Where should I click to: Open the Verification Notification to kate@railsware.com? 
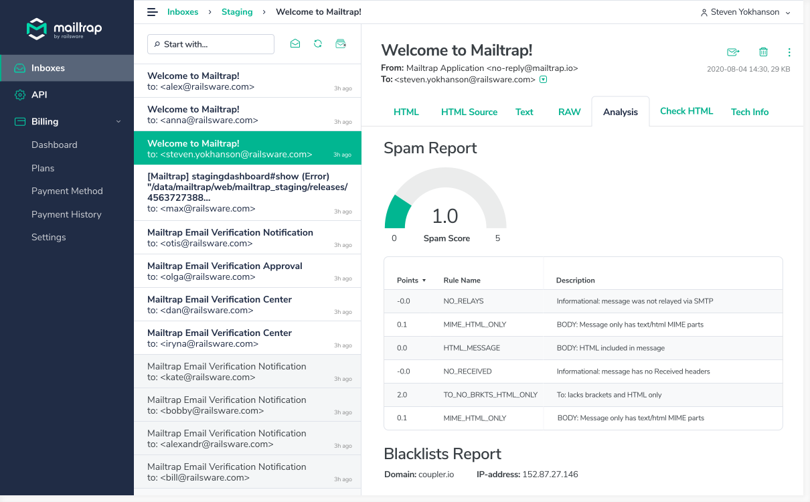[x=248, y=371]
